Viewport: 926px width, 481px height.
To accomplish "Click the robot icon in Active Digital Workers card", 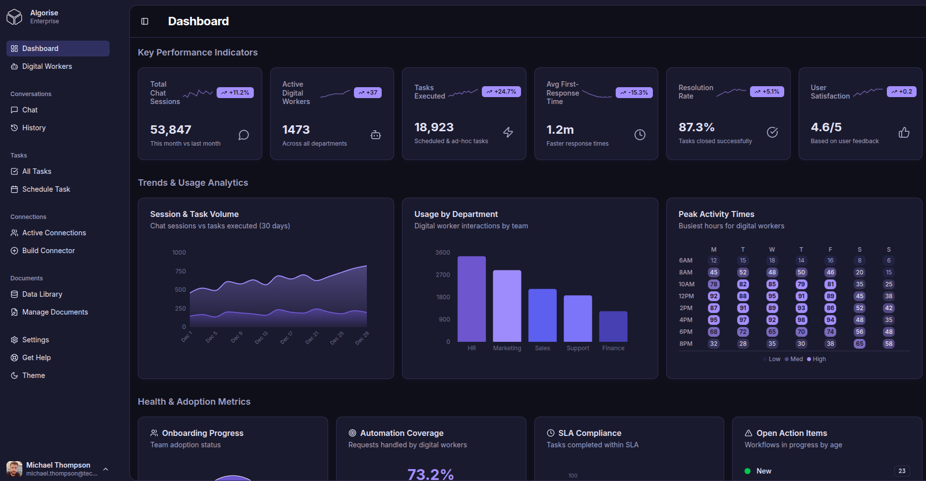I will coord(376,135).
